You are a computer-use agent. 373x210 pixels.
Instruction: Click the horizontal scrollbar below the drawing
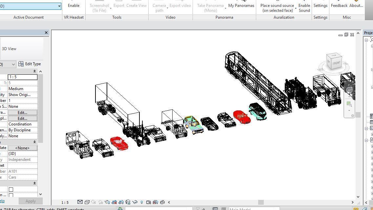tap(261, 202)
